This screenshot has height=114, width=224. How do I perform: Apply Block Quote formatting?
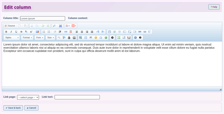click(x=66, y=32)
